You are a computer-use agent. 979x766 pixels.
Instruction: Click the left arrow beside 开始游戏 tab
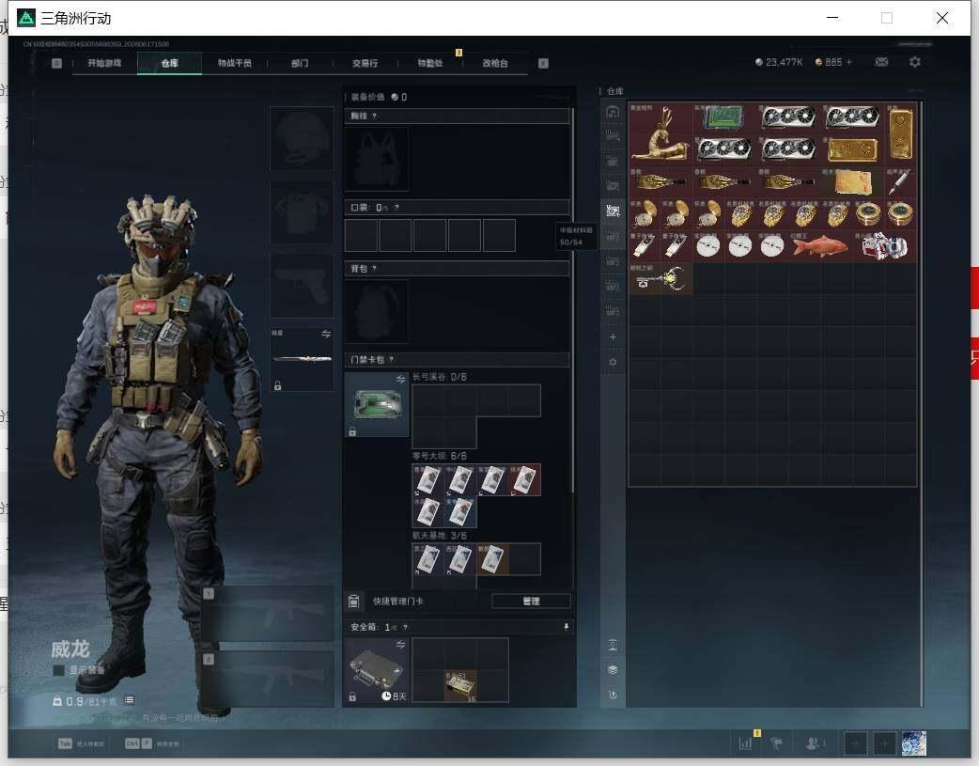pyautogui.click(x=56, y=63)
